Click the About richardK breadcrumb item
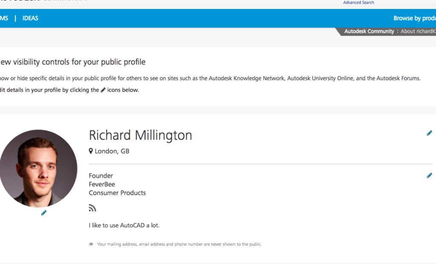Viewport: 436px width, 264px height. [418, 31]
